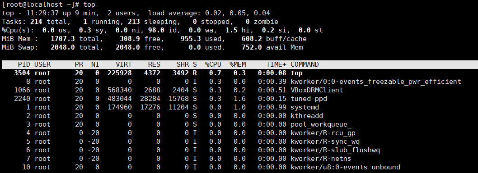Click the kworker/R-slub_flushwq command
Image resolution: width=478 pixels, height=173 pixels.
335,150
